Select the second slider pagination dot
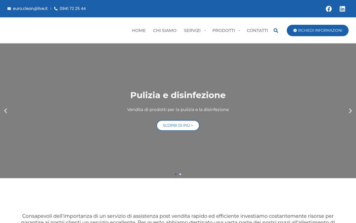 coord(180,174)
